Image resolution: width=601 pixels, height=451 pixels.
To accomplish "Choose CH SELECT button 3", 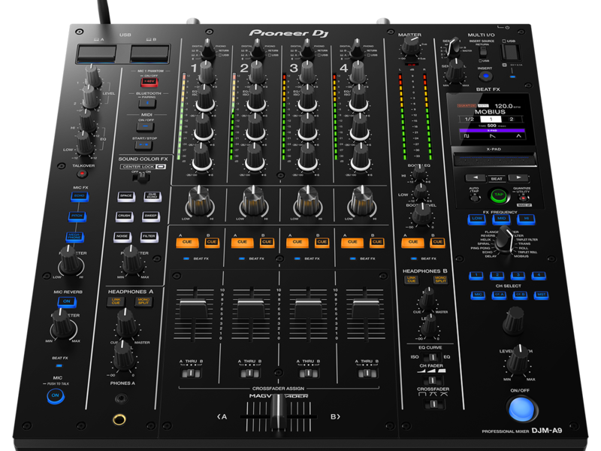I will [x=518, y=275].
